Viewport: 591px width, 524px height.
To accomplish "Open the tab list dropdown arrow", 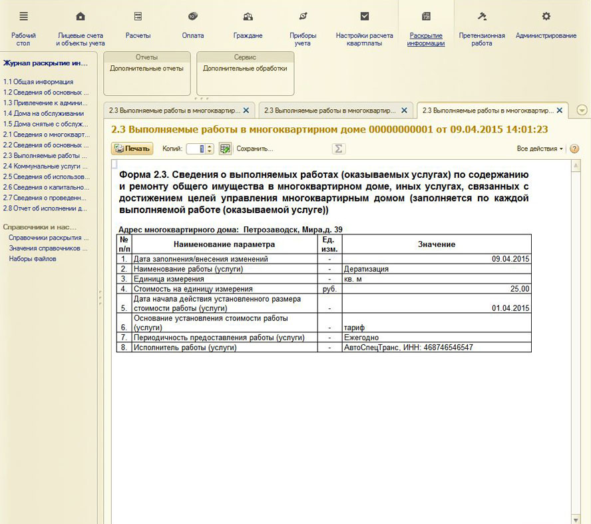I will (x=582, y=111).
